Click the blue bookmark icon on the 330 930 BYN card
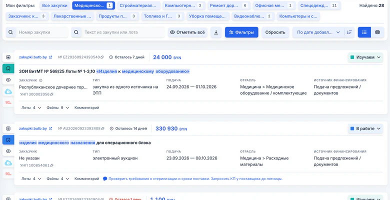The height and width of the screenshot is (200, 390). (8, 140)
